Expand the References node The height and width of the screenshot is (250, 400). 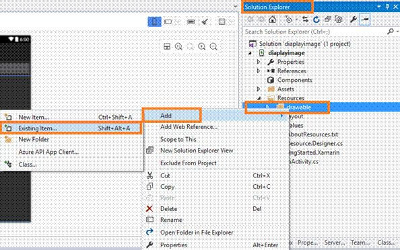(x=259, y=71)
